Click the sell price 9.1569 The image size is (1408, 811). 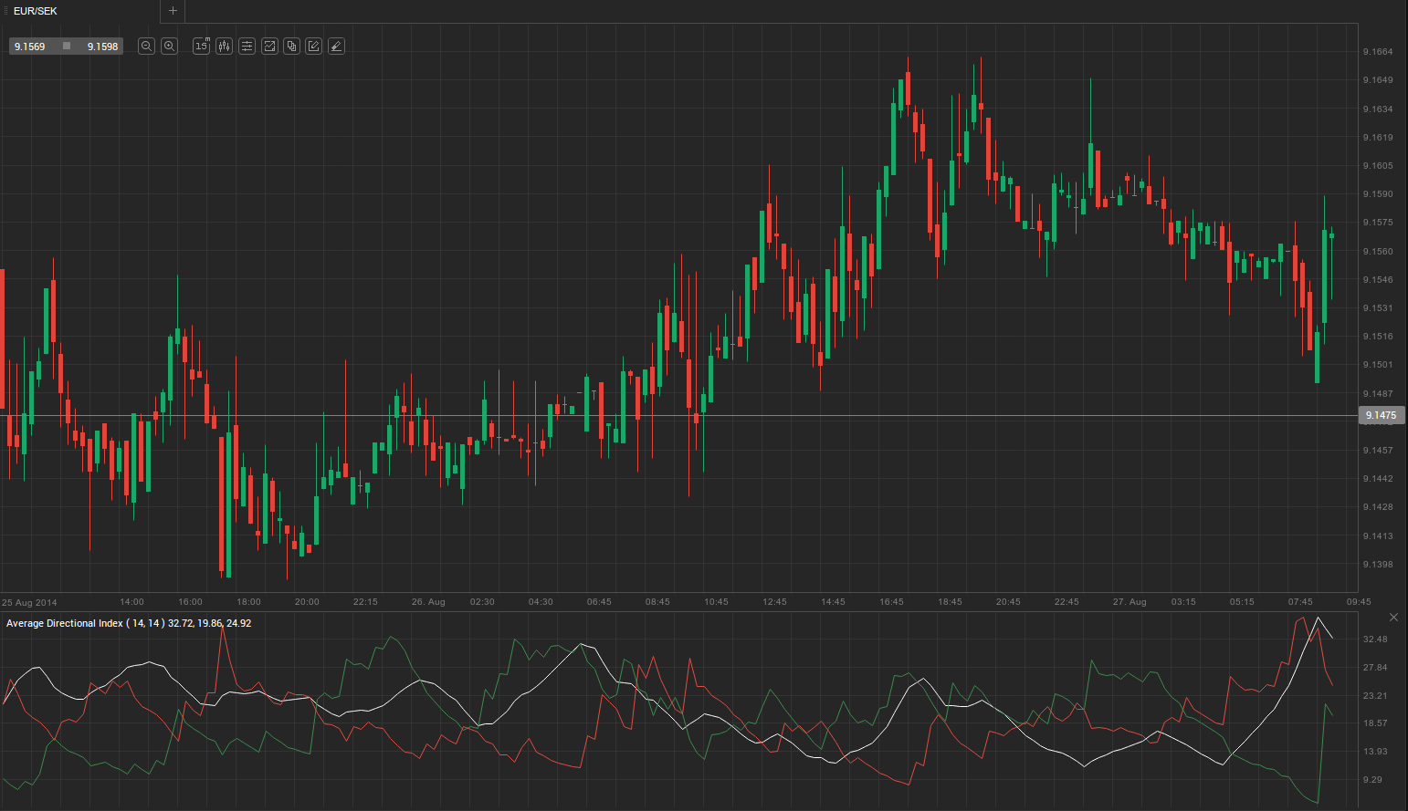30,47
